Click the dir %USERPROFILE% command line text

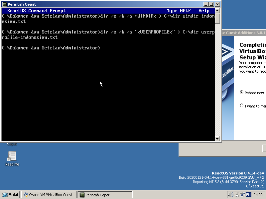[x=108, y=35]
